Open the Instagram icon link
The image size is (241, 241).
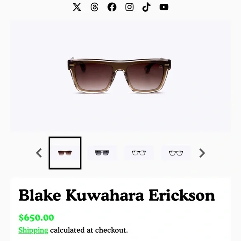point(129,7)
